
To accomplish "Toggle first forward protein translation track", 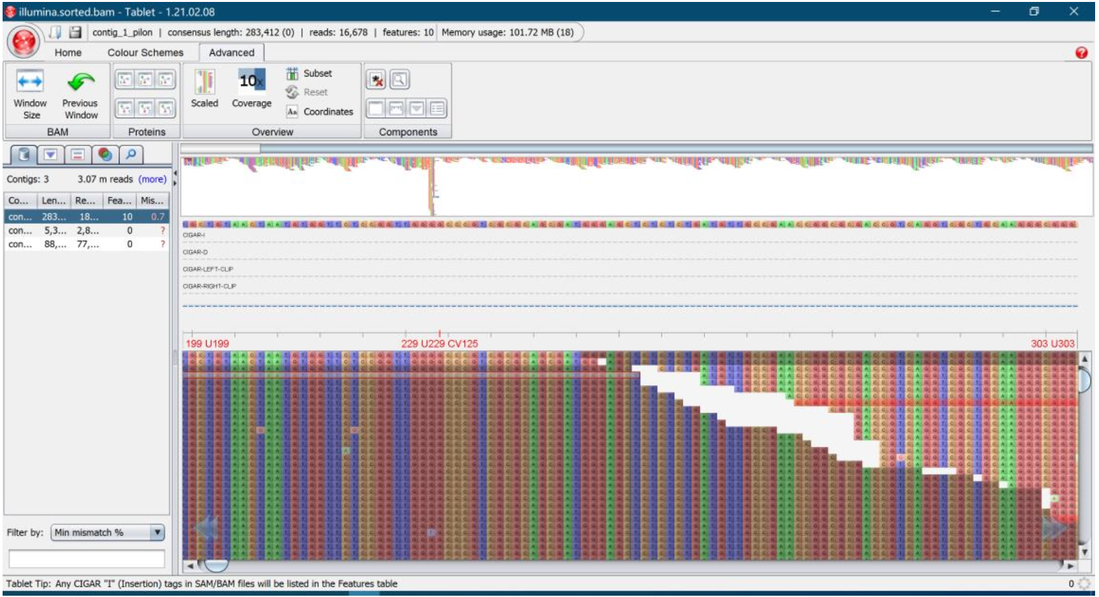I will [x=125, y=80].
